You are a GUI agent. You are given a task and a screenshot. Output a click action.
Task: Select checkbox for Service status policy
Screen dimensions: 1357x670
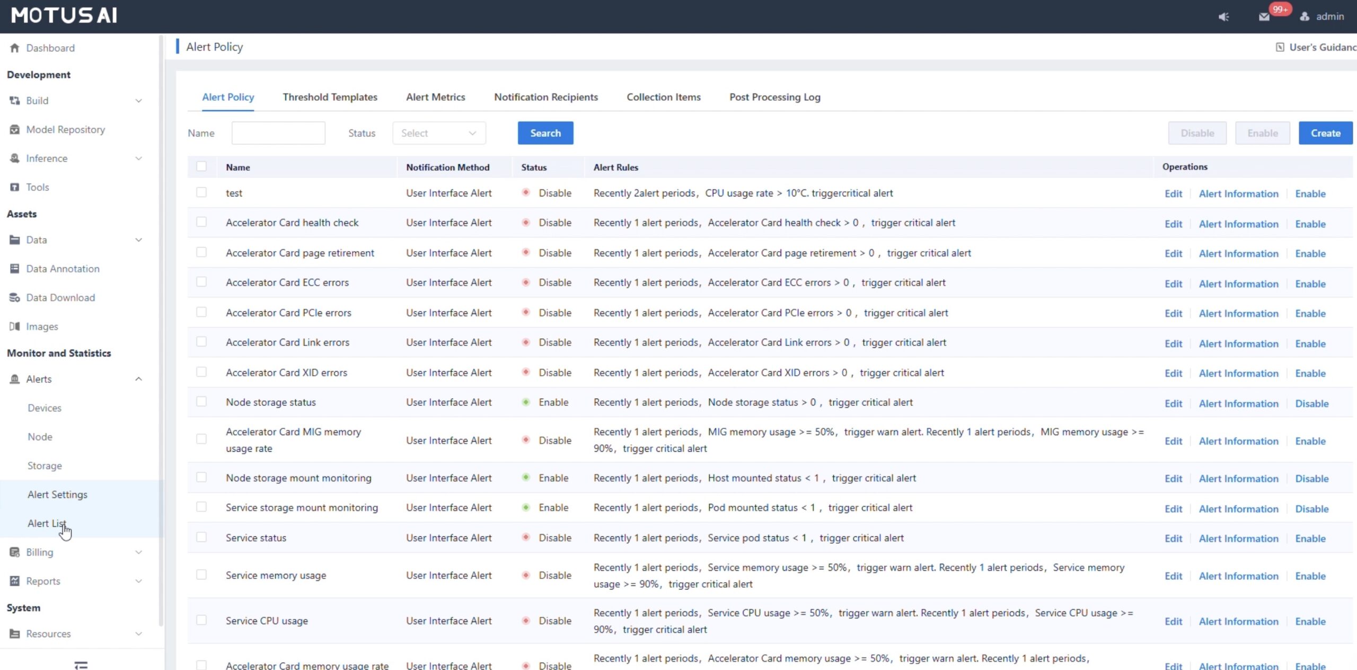(201, 537)
